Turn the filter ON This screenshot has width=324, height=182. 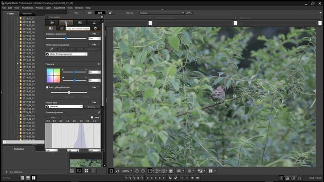90,13
